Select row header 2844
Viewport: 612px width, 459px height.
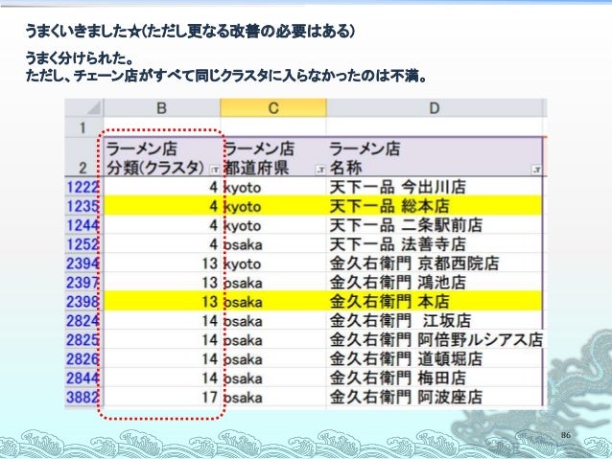pos(82,378)
